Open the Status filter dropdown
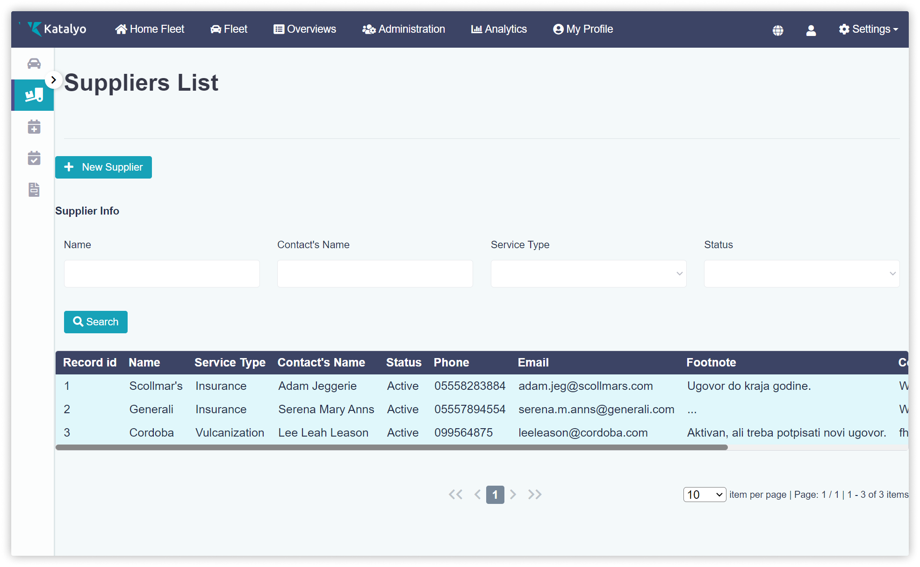Viewport: 920px width, 567px height. point(801,273)
